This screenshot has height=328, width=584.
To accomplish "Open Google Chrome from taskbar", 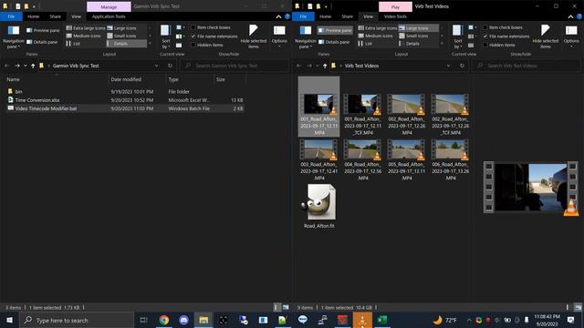I will (x=164, y=320).
